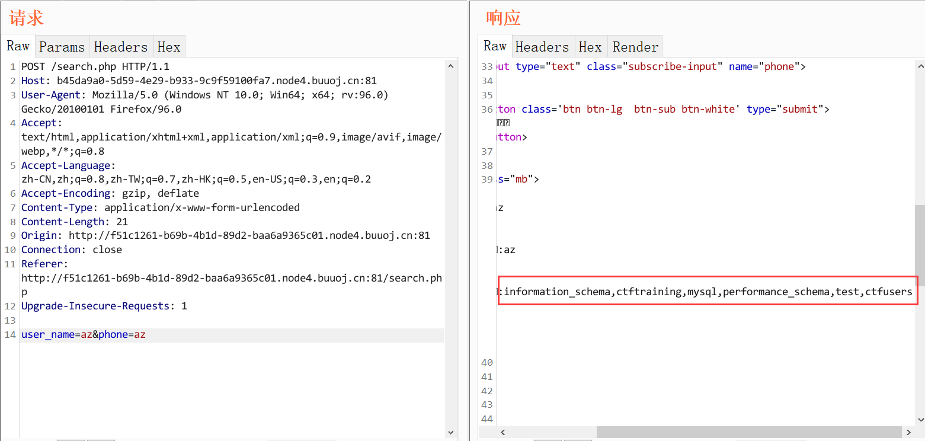The height and width of the screenshot is (441, 925).
Task: Click the information_schema database list text
Action: 708,292
